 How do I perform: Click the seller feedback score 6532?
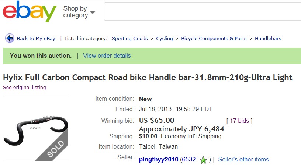point(189,160)
